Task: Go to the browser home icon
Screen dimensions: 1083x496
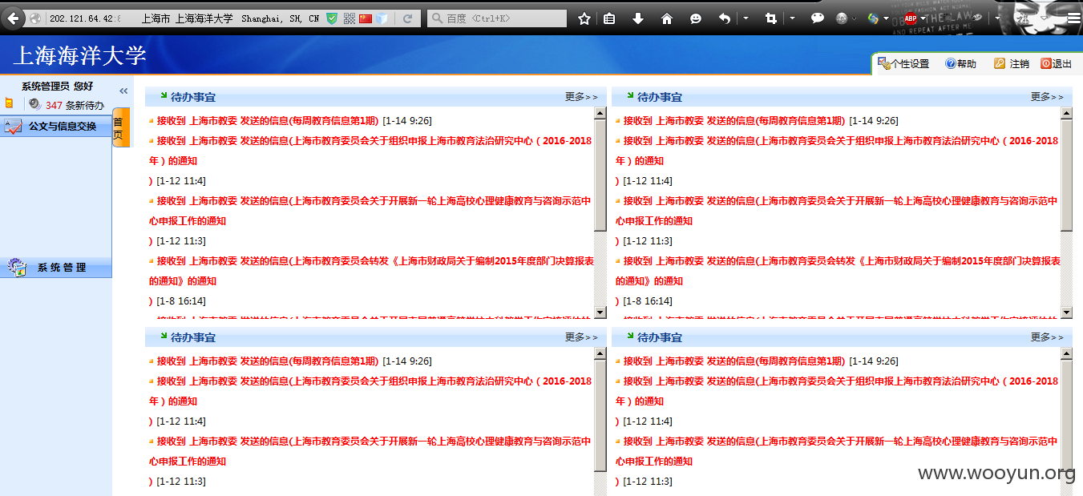Action: pos(667,18)
